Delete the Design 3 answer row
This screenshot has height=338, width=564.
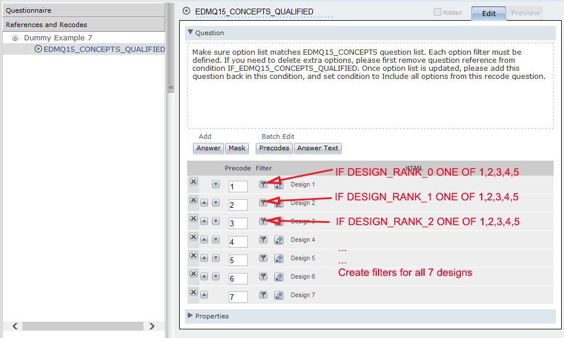194,218
